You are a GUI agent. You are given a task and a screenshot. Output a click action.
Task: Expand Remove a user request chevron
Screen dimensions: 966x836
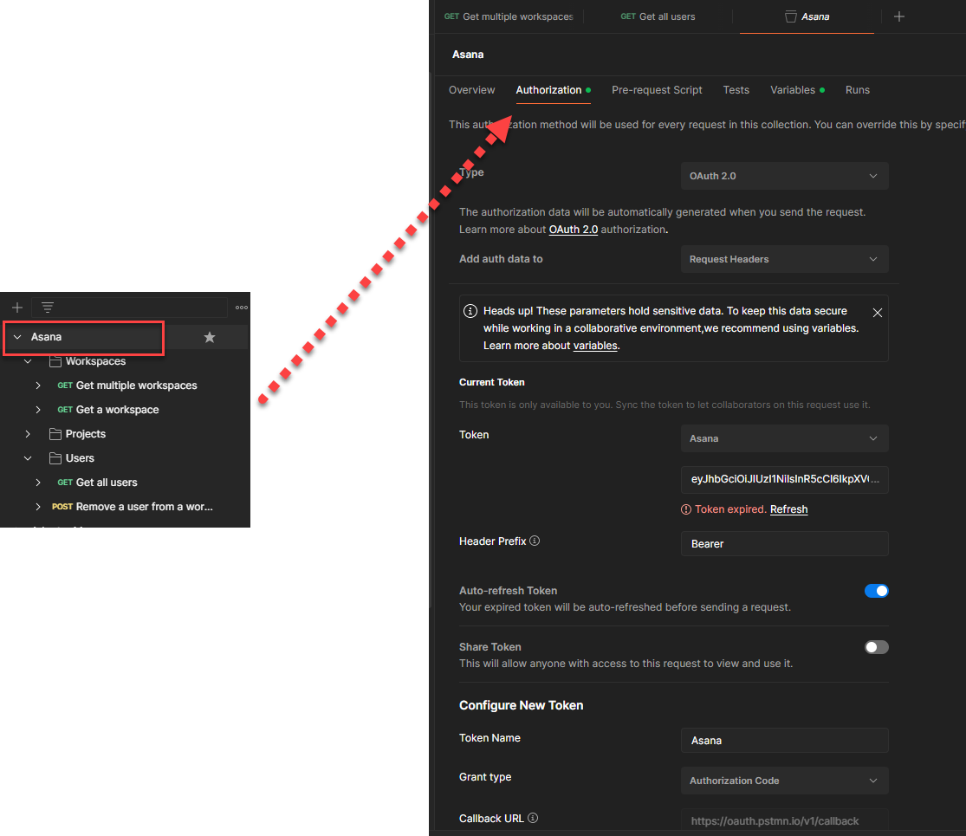pyautogui.click(x=38, y=507)
